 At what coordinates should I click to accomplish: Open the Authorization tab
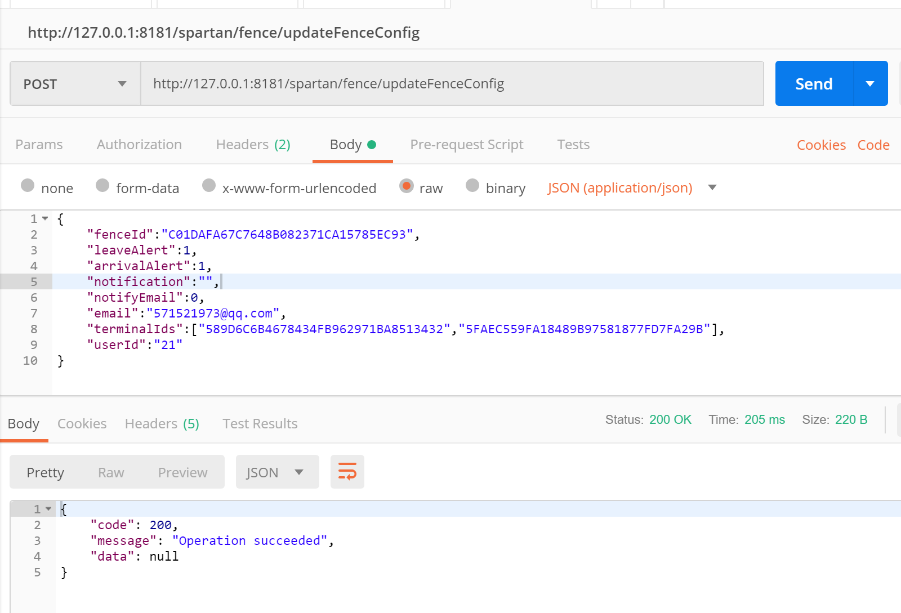click(x=139, y=145)
